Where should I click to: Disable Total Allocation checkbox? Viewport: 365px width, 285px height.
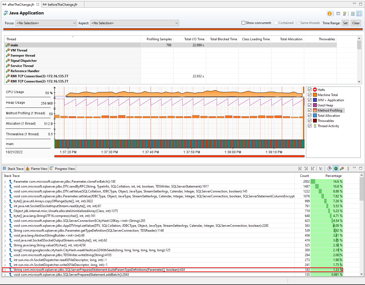pos(309,115)
